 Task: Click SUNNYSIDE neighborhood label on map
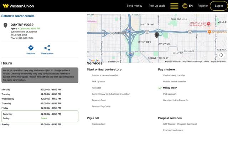click(x=144, y=42)
